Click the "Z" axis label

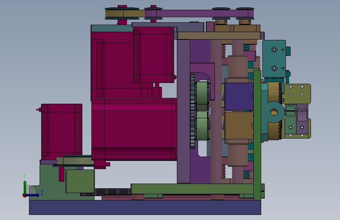(x=42, y=193)
